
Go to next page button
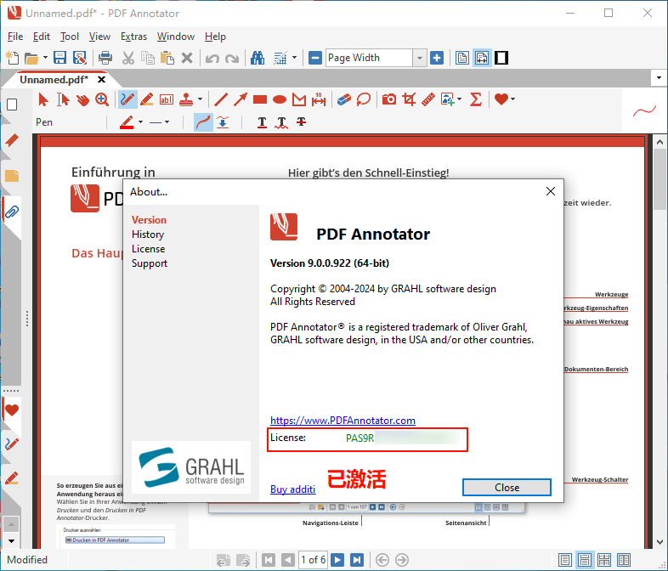(x=337, y=560)
